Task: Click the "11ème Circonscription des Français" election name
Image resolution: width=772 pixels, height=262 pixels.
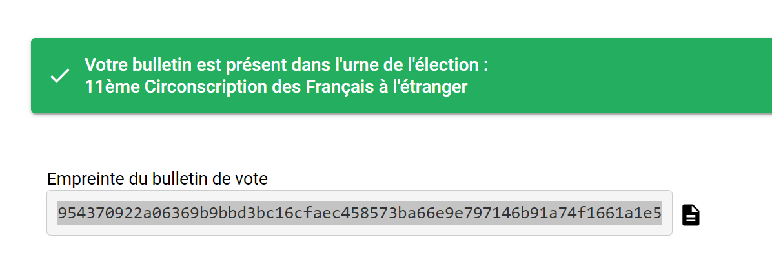Action: [276, 87]
